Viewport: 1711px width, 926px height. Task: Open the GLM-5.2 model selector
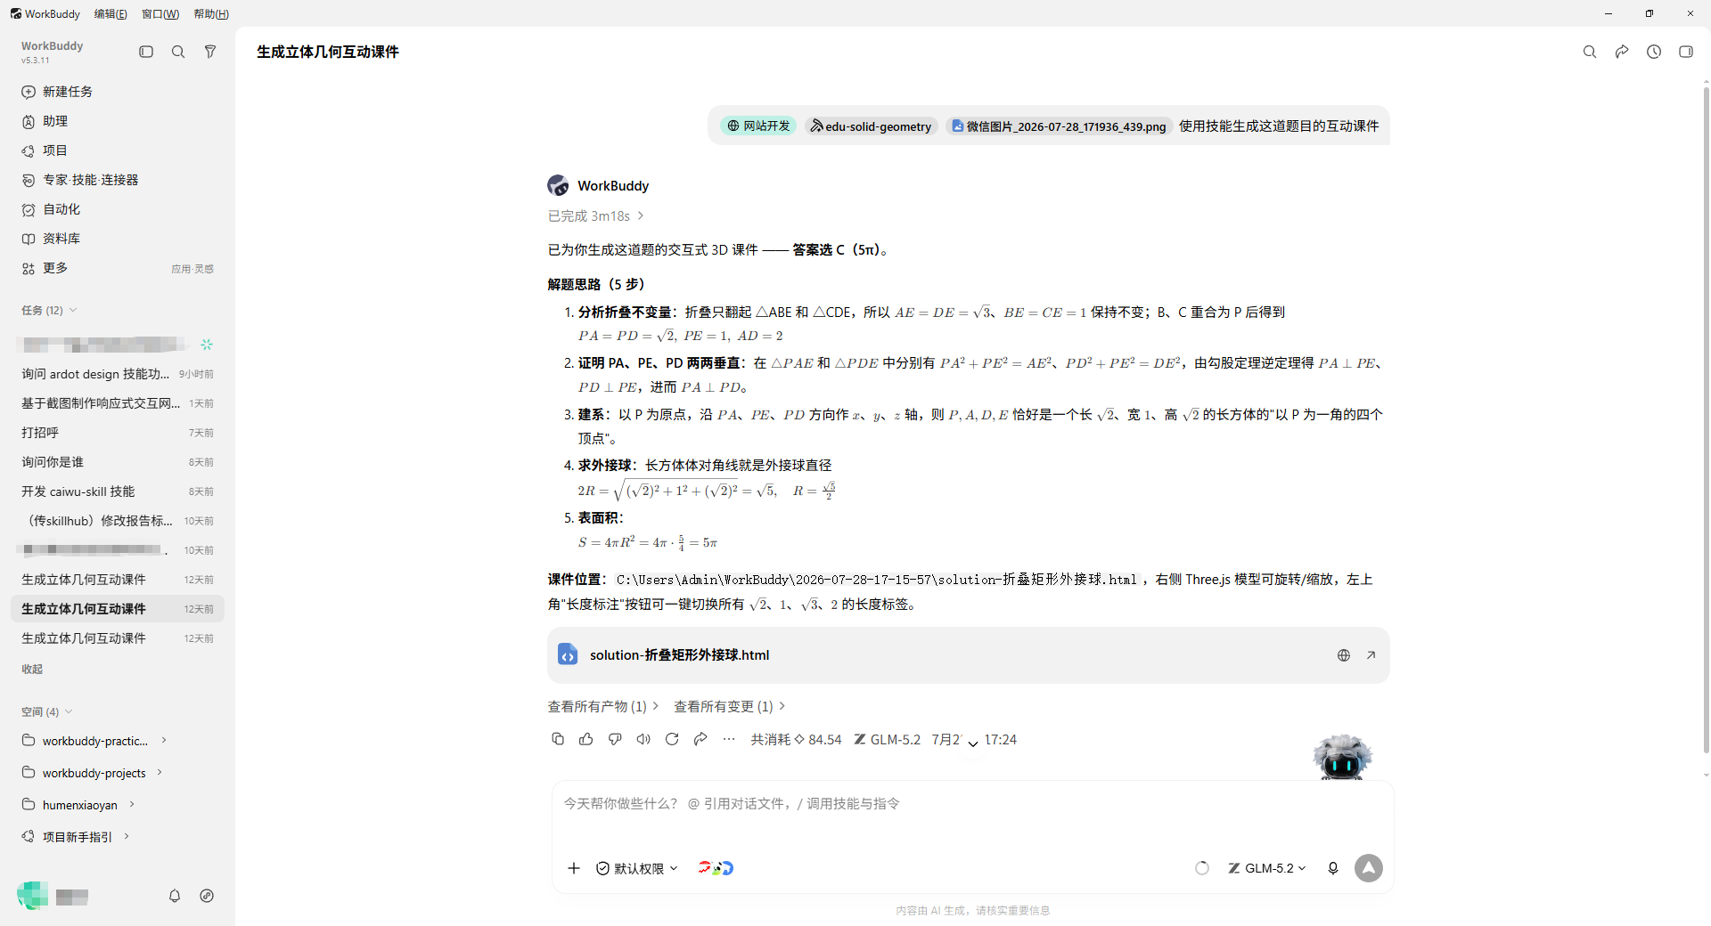click(1267, 868)
